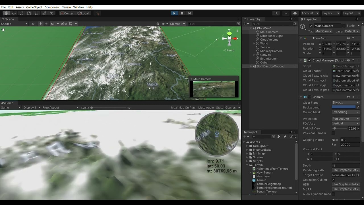Open the custom editor tools
Image resolution: width=364 pixels, height=205 pixels.
52,13
